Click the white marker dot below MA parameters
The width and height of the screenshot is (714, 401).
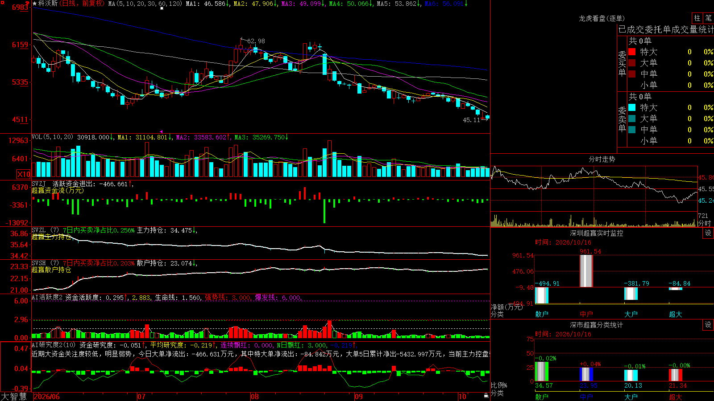[162, 8]
